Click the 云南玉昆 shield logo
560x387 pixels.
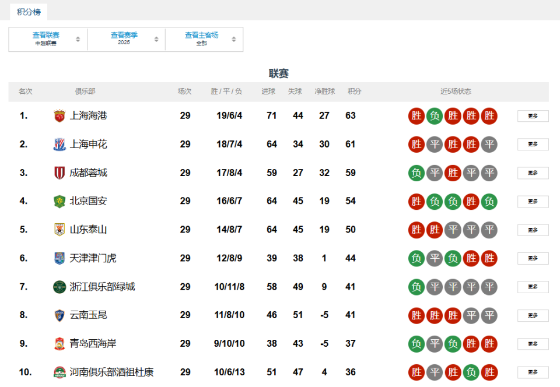[60, 315]
